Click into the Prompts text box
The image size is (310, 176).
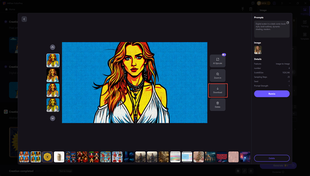(272, 29)
